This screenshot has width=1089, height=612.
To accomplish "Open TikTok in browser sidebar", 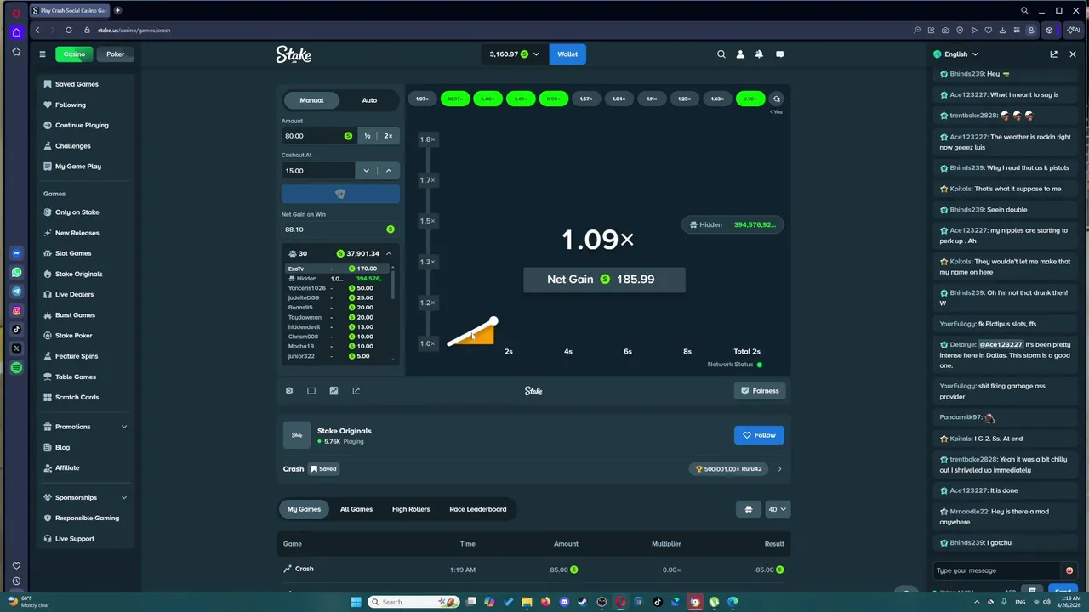I will [x=16, y=330].
